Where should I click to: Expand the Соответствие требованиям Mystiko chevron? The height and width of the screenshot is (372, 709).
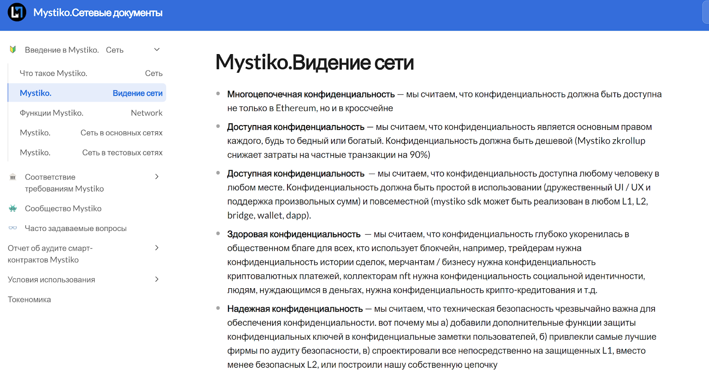coord(156,177)
